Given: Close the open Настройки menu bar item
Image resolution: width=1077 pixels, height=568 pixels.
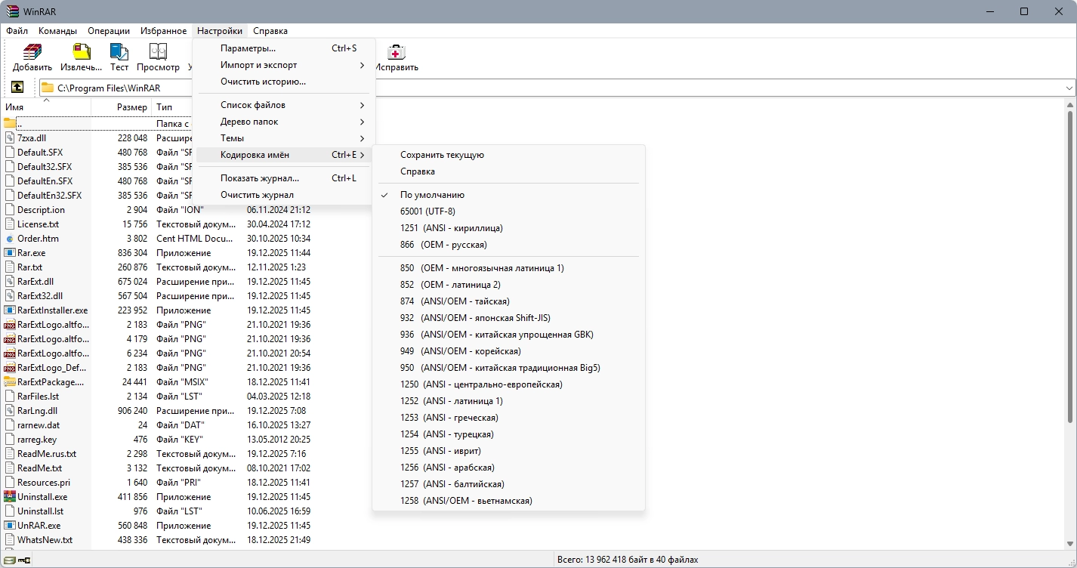Looking at the screenshot, I should pos(220,31).
